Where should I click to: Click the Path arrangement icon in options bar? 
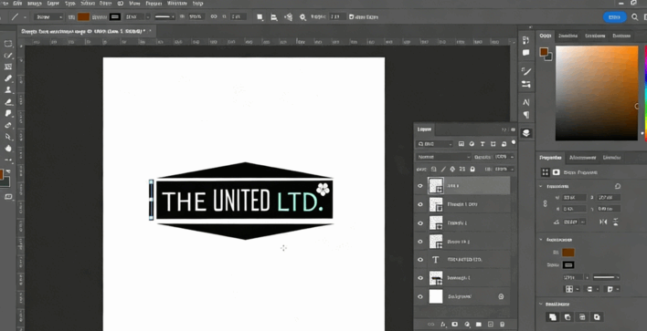[x=289, y=17]
